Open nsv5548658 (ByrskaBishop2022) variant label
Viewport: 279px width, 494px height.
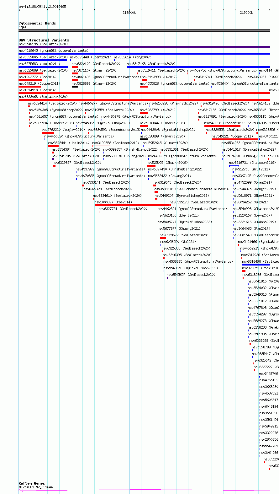tap(191, 268)
